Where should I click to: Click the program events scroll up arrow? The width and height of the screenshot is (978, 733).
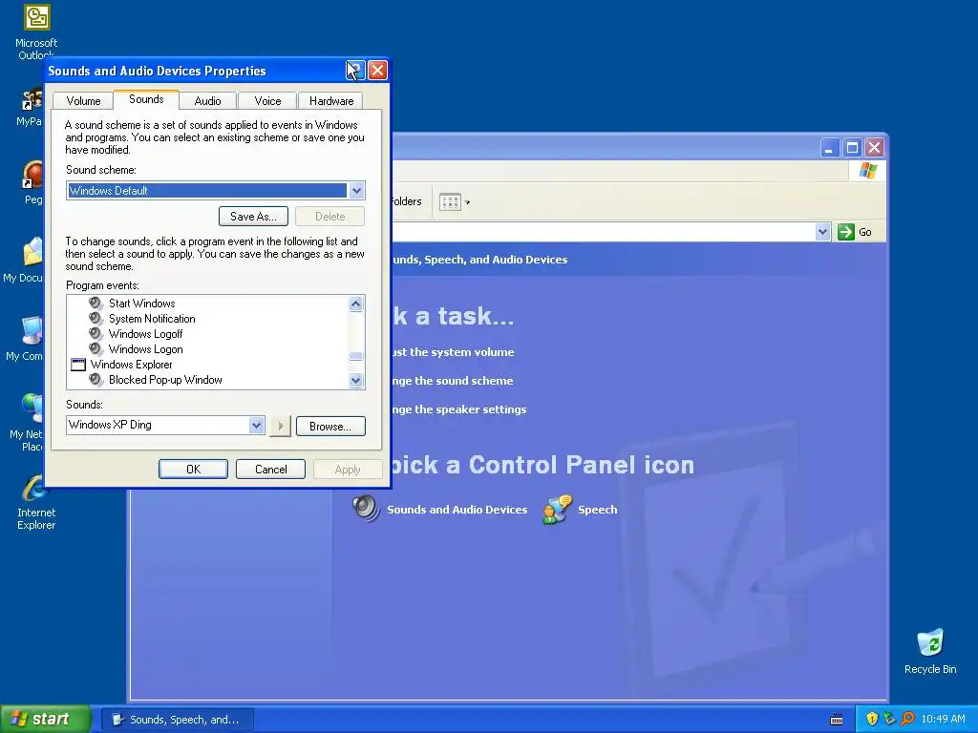[x=355, y=304]
